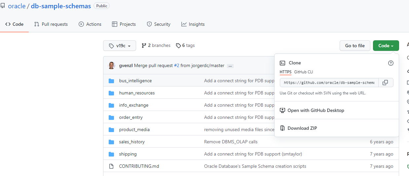This screenshot has width=409, height=176.
Task: Copy the HTTPS clone URL
Action: click(385, 83)
